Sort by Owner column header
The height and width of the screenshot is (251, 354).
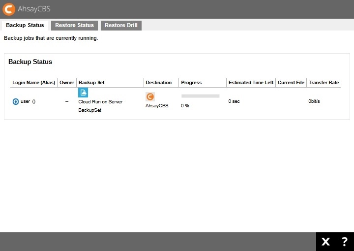67,83
